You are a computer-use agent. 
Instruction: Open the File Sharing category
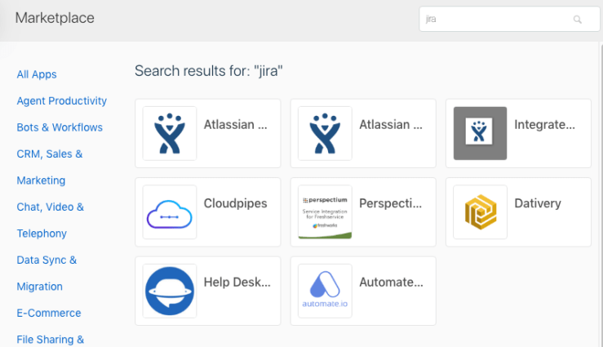pyautogui.click(x=51, y=340)
